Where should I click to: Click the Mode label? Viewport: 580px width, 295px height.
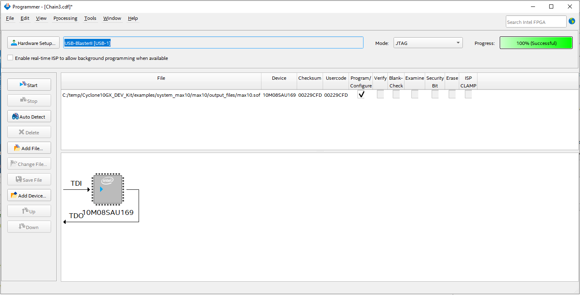click(x=382, y=43)
